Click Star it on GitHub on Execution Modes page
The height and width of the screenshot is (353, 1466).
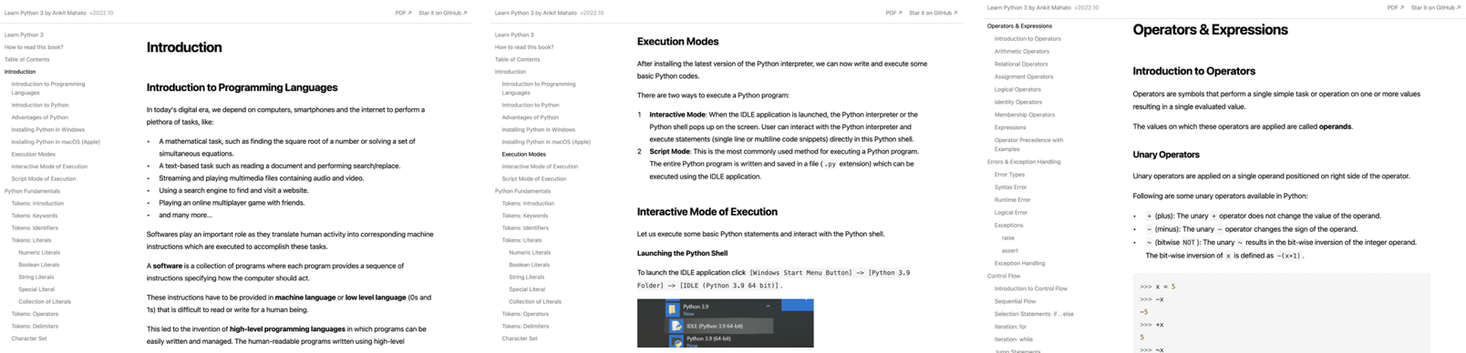coord(933,13)
